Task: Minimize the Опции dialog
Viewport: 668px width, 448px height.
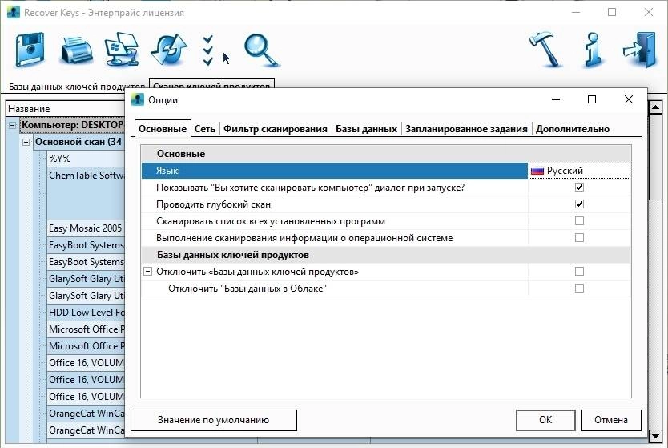Action: tap(556, 99)
